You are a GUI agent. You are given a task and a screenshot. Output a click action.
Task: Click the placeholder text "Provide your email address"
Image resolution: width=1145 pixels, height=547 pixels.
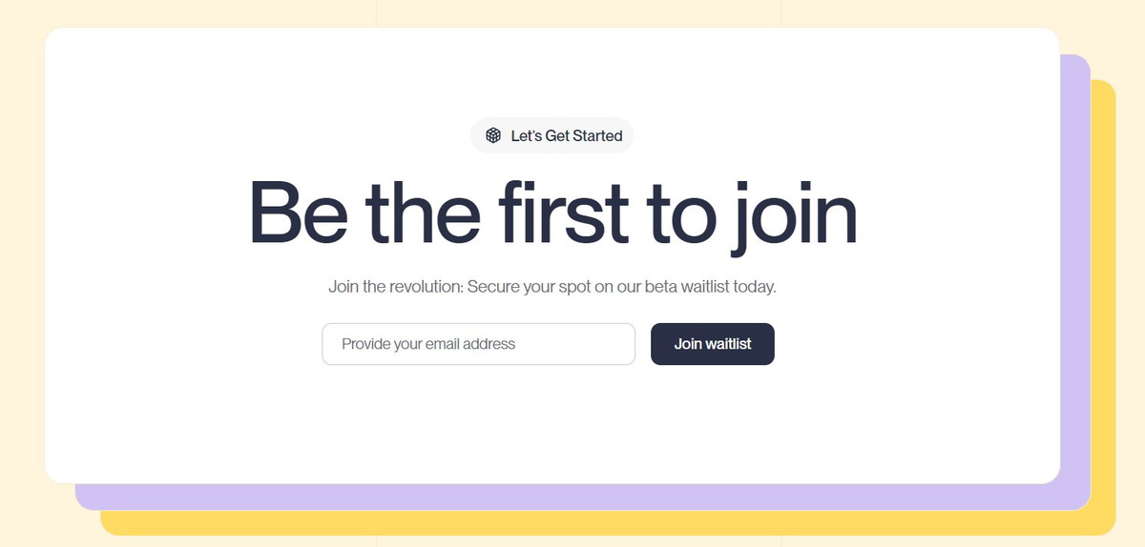(428, 344)
